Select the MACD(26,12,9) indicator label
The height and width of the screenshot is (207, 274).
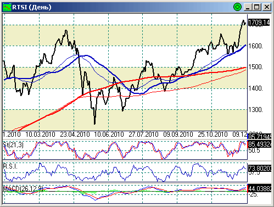23,189
